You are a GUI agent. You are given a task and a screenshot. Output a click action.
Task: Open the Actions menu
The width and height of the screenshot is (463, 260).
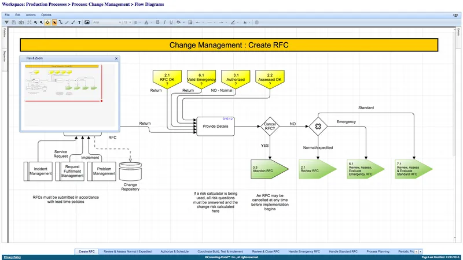[x=31, y=15]
